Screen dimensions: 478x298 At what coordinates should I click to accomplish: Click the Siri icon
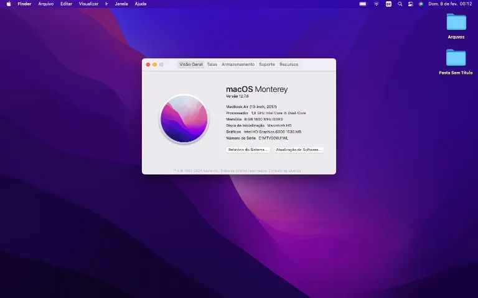click(421, 4)
